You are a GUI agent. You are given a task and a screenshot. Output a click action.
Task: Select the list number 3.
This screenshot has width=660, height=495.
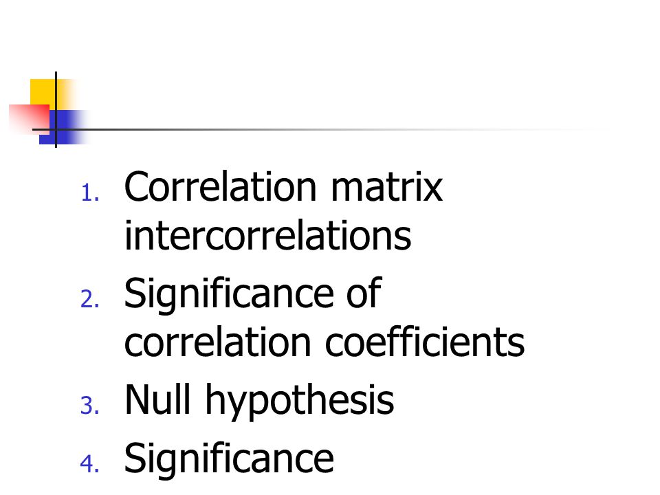tap(89, 406)
